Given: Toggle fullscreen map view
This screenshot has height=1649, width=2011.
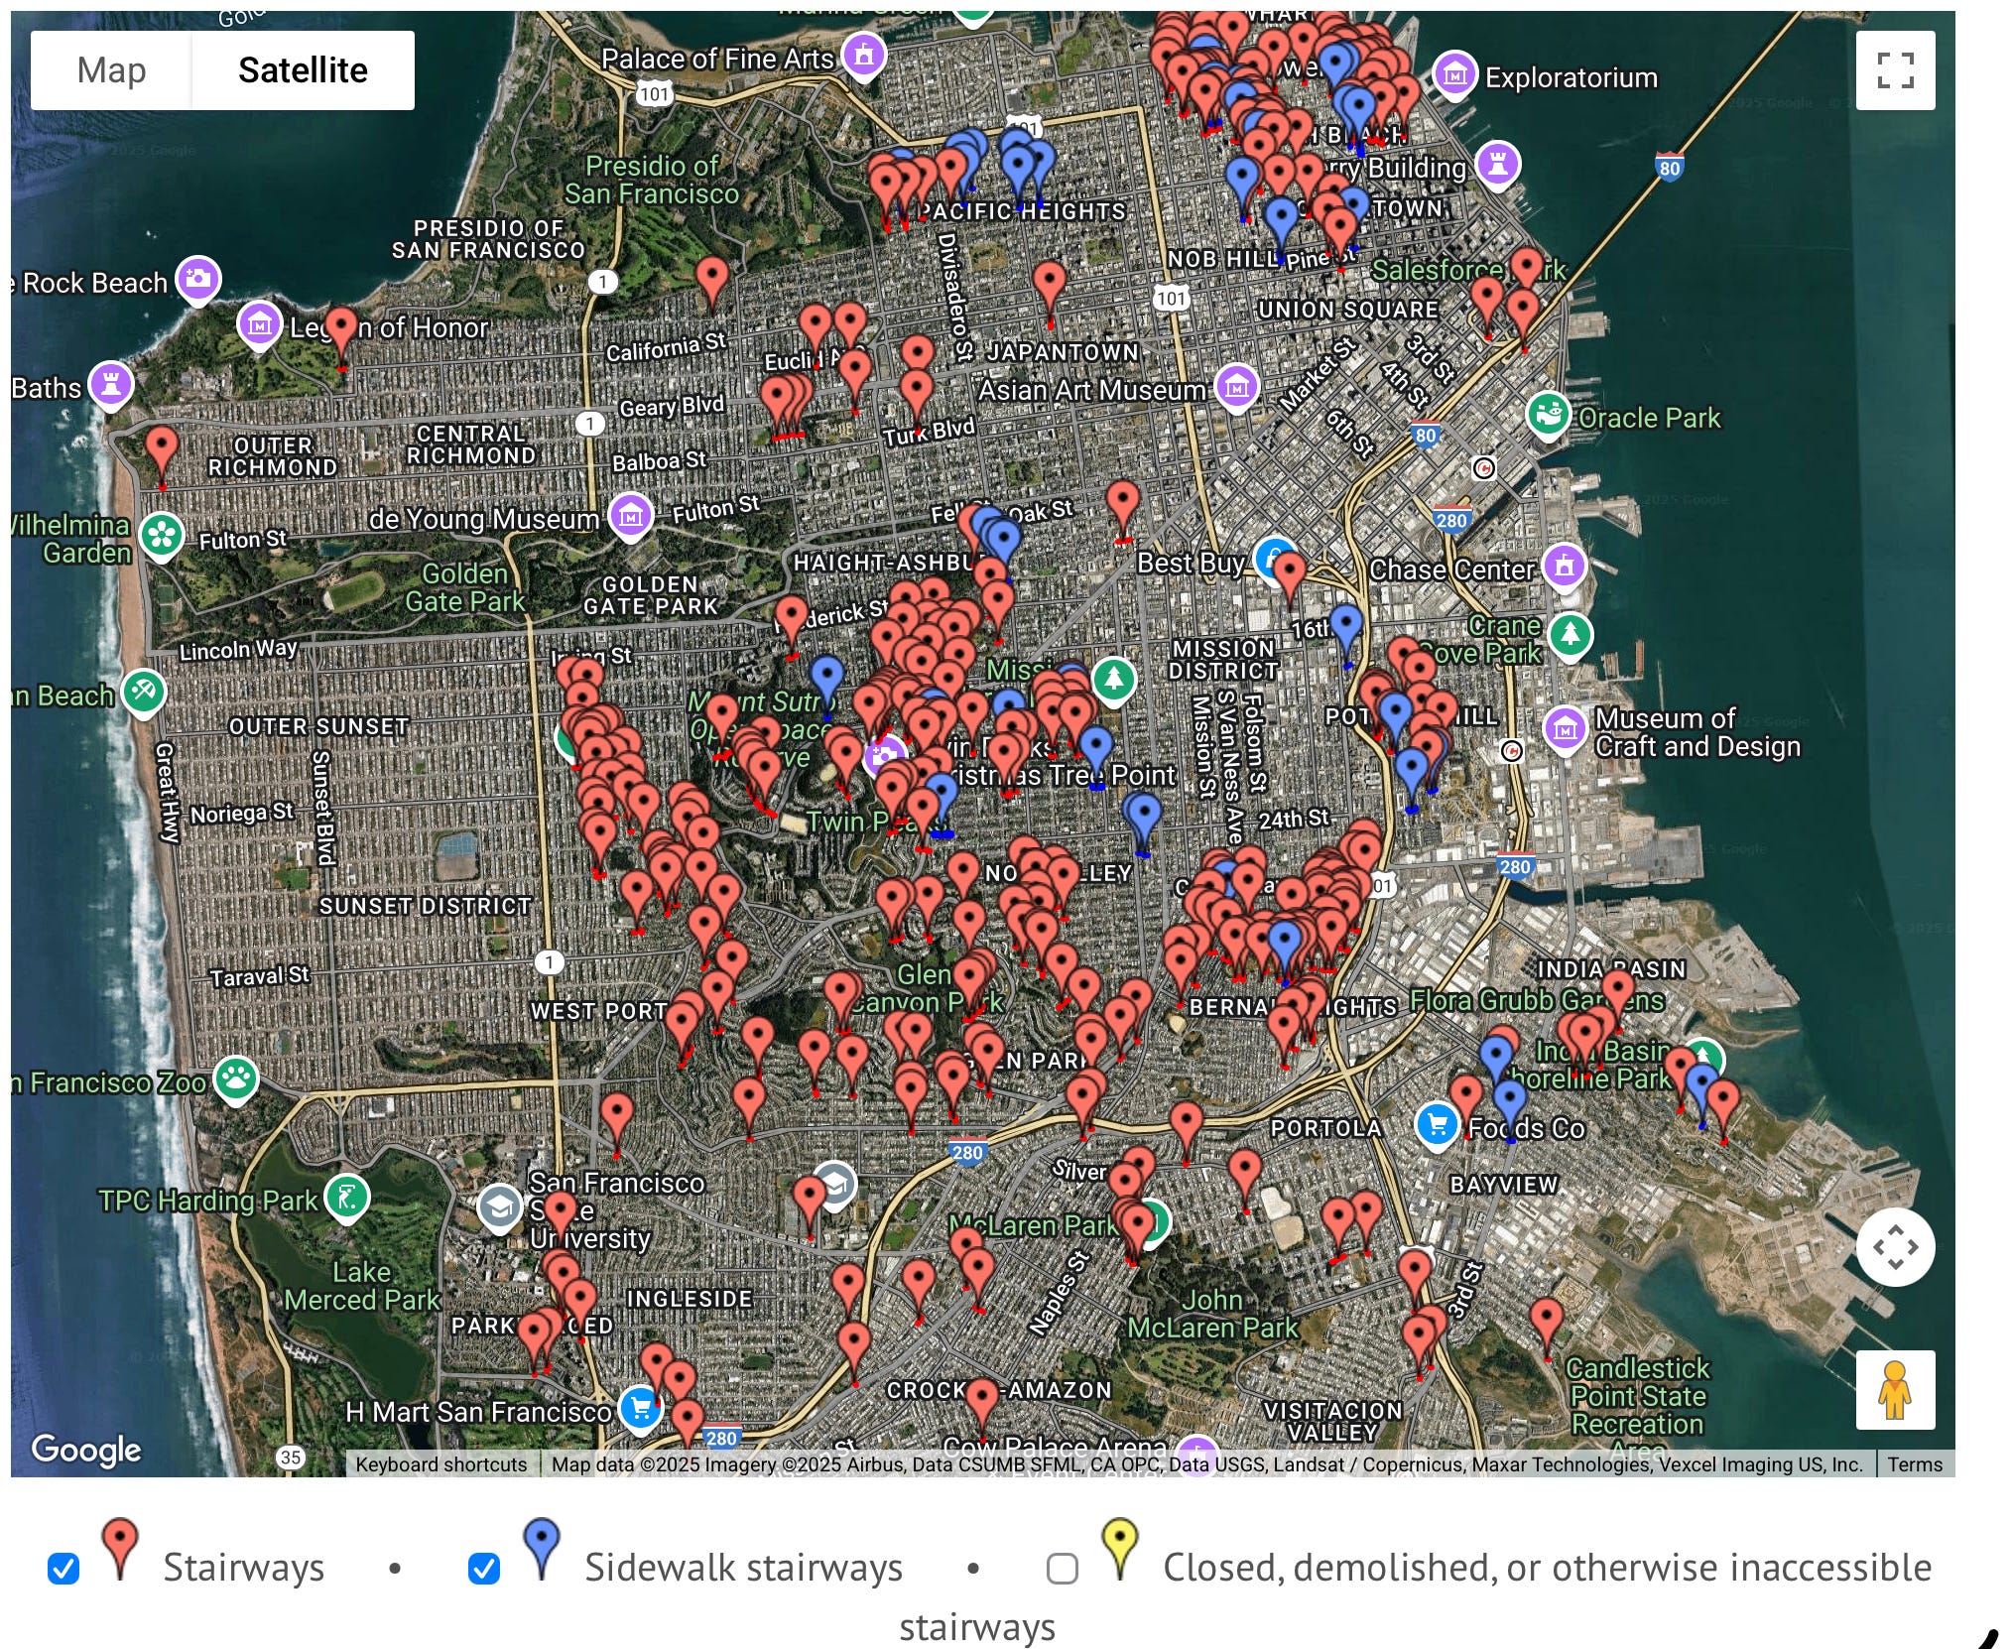Looking at the screenshot, I should [1894, 70].
